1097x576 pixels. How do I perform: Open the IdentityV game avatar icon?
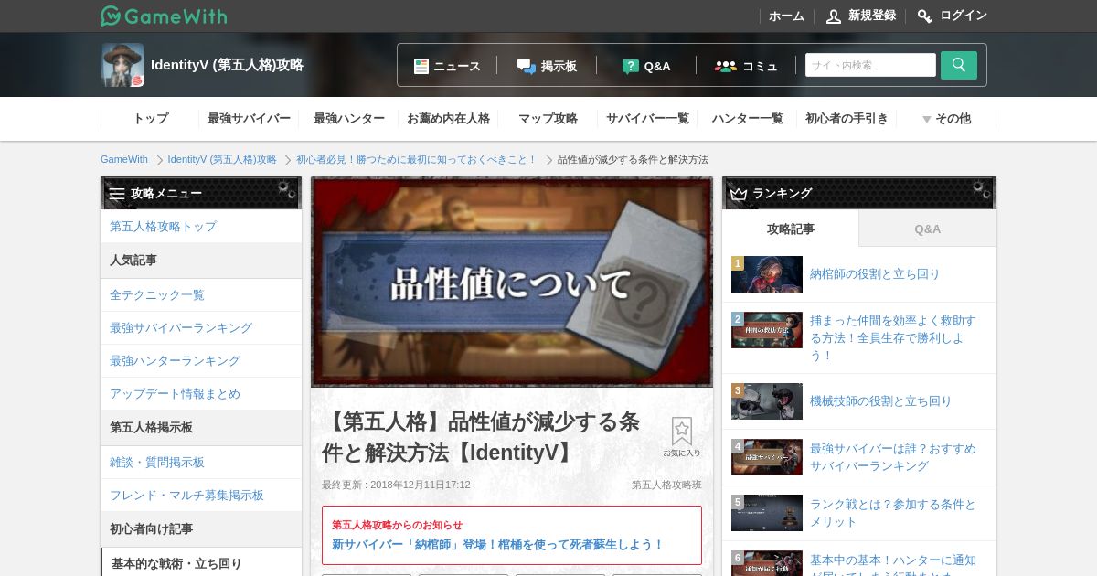click(x=122, y=65)
